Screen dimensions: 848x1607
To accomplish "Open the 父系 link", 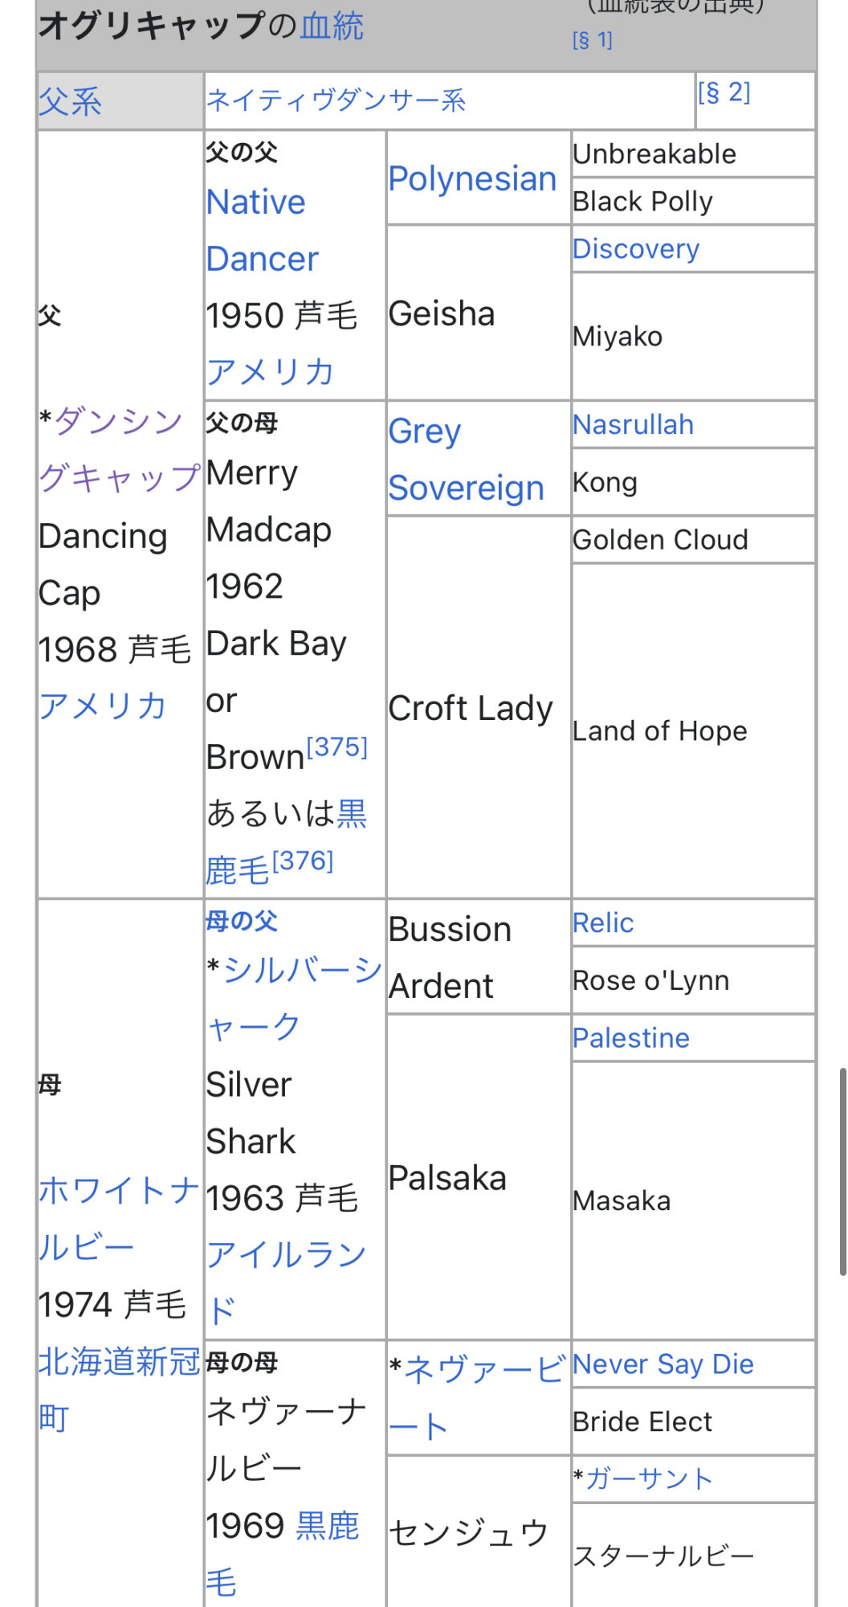I will [x=71, y=102].
